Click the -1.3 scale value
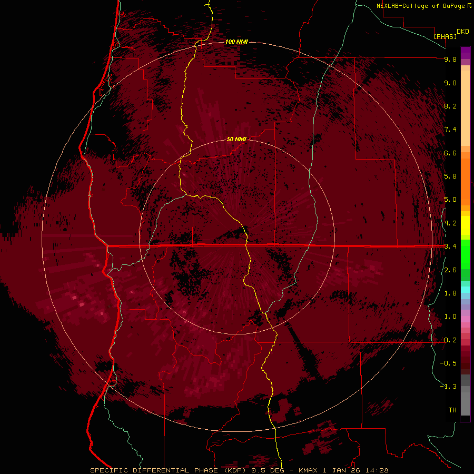The width and height of the screenshot is (474, 474). pos(448,387)
